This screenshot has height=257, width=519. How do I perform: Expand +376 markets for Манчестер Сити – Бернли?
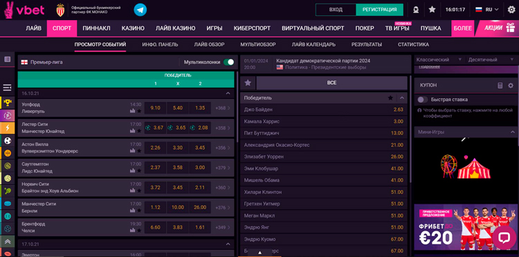pos(223,207)
